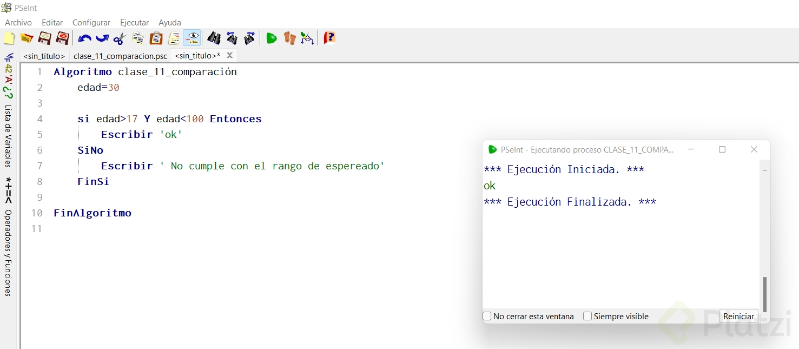Click the output window's vertical scrollbar
The image size is (799, 349).
tap(765, 294)
